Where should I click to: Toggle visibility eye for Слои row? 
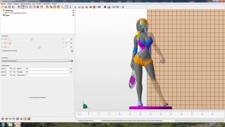pos(73,15)
